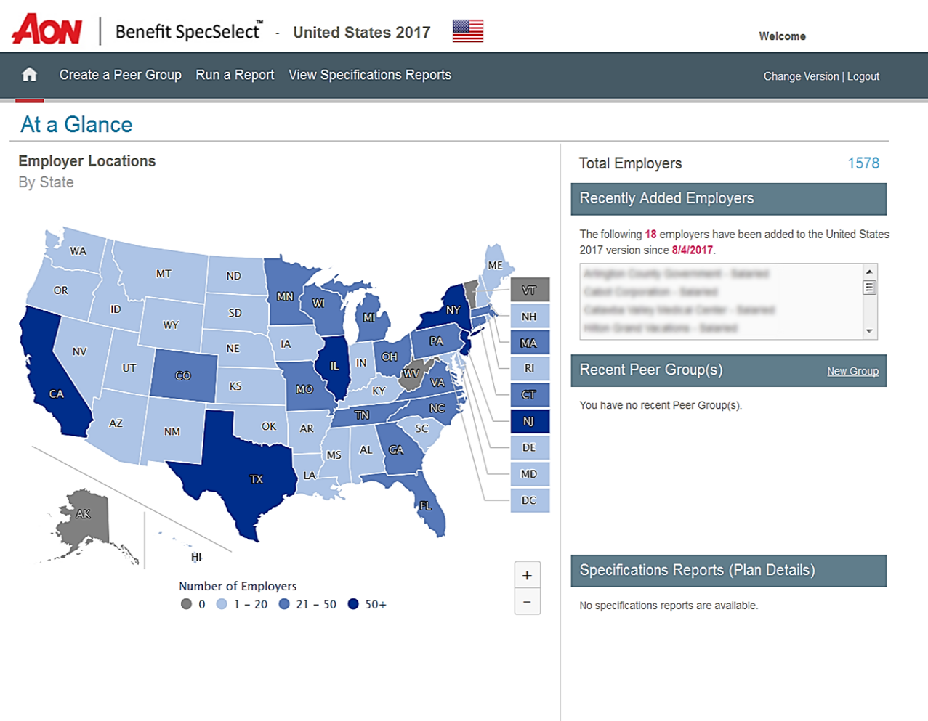Click the DE state callout box
The image size is (928, 721).
530,447
